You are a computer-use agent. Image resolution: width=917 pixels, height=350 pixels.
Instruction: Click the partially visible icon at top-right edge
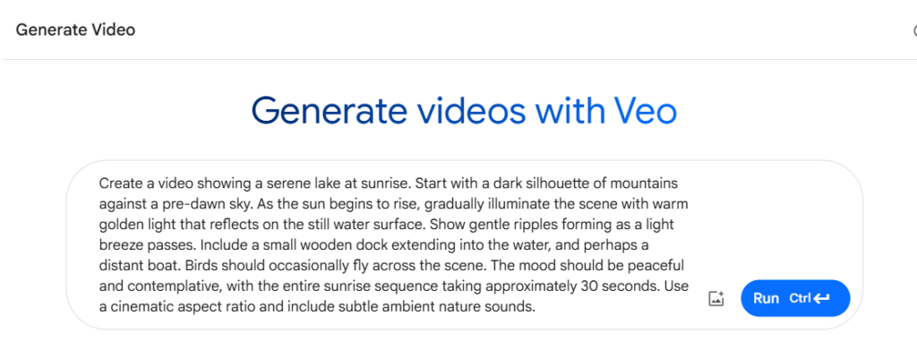point(914,30)
